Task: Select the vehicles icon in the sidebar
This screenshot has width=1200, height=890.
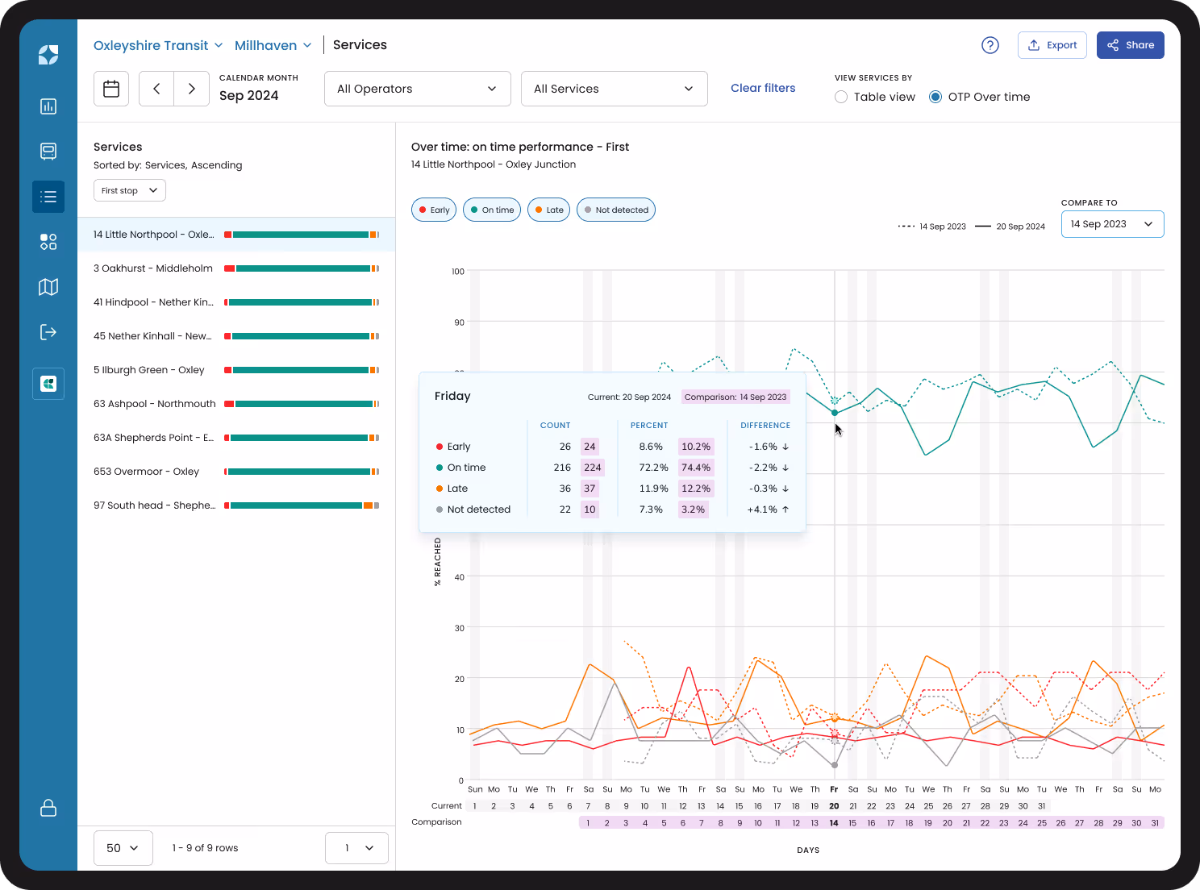Action: pos(48,152)
